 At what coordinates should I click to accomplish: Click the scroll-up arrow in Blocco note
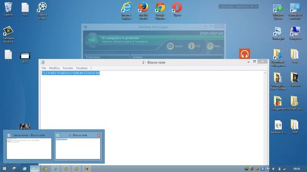[265, 73]
